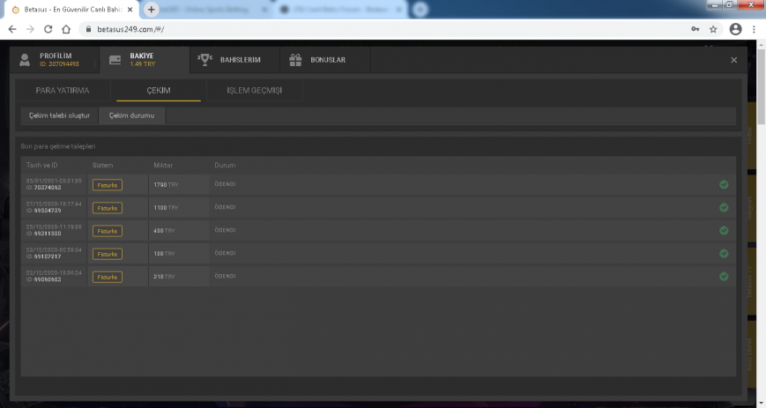Viewport: 766px width, 408px height.
Task: Click the 1100 TRY amount cell
Action: pyautogui.click(x=179, y=208)
